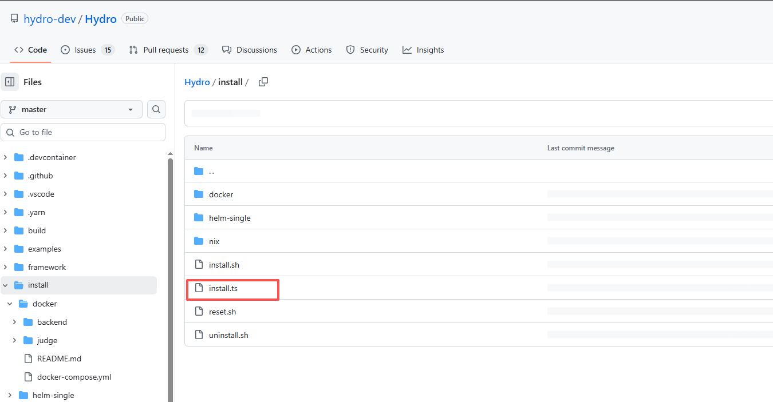Collapse the install folder in tree

pos(6,285)
